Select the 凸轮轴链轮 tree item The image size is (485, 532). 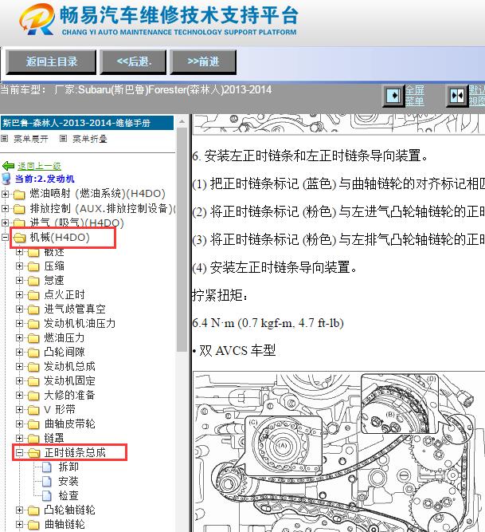[x=69, y=510]
